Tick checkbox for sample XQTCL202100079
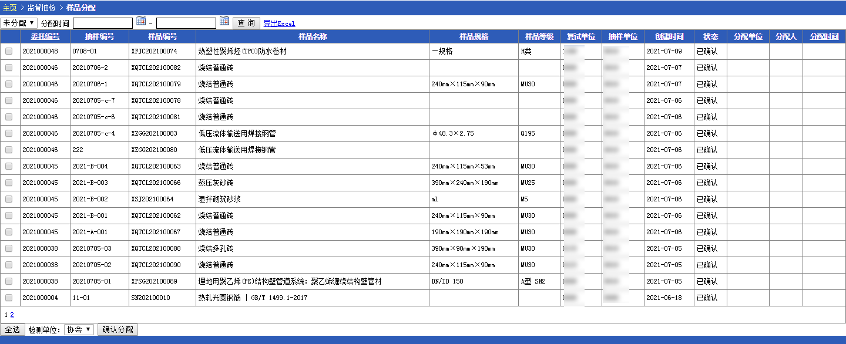This screenshot has height=344, width=846. 9,85
